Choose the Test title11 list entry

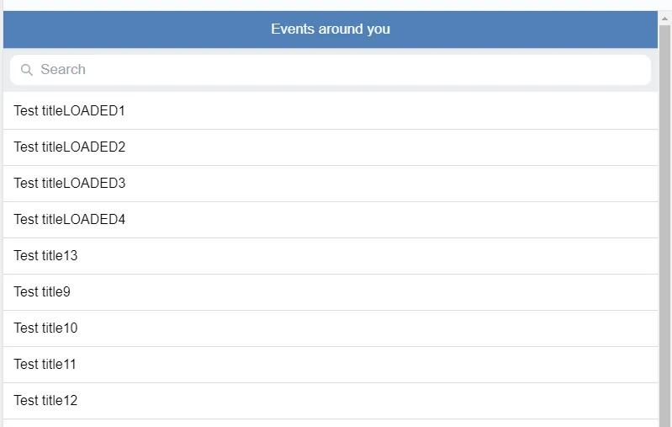[45, 364]
